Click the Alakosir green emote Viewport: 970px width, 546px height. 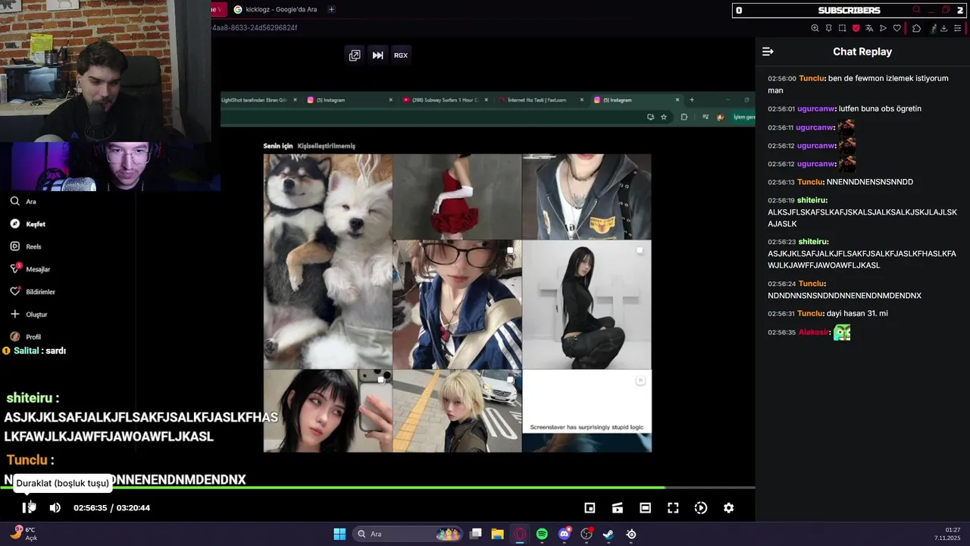point(842,332)
